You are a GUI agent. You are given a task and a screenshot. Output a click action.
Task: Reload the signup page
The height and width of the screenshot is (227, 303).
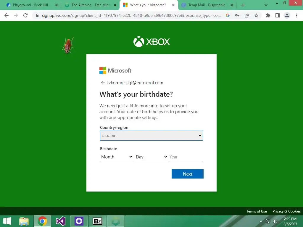(x=25, y=15)
